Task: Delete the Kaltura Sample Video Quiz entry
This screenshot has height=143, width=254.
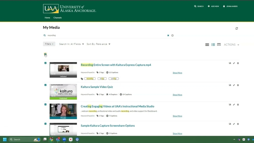Action: coord(238,85)
